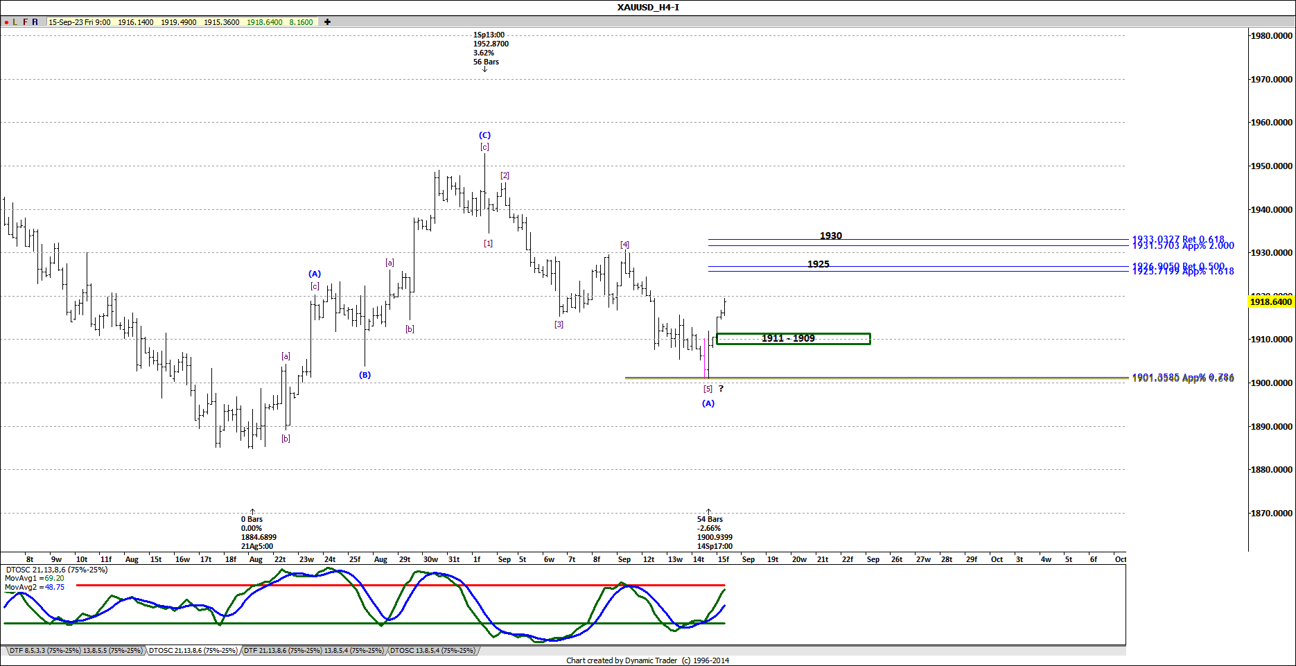This screenshot has width=1296, height=666.
Task: Click the plus crosshair icon on toolbar
Action: click(326, 21)
